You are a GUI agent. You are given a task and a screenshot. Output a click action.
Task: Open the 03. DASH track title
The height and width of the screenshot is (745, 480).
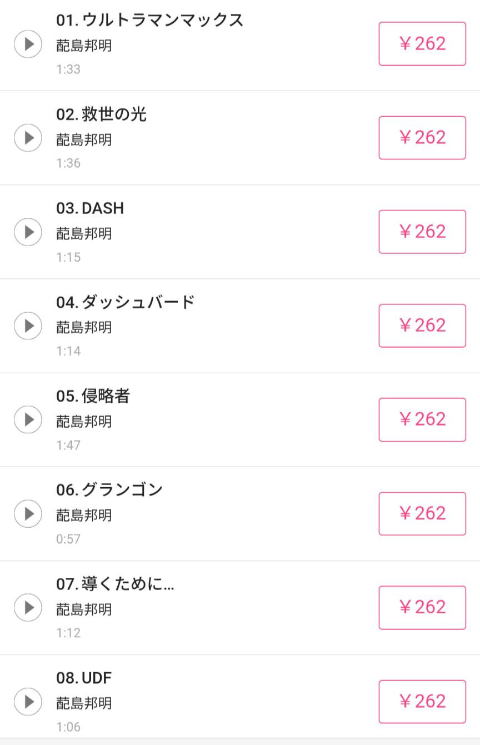click(x=90, y=208)
